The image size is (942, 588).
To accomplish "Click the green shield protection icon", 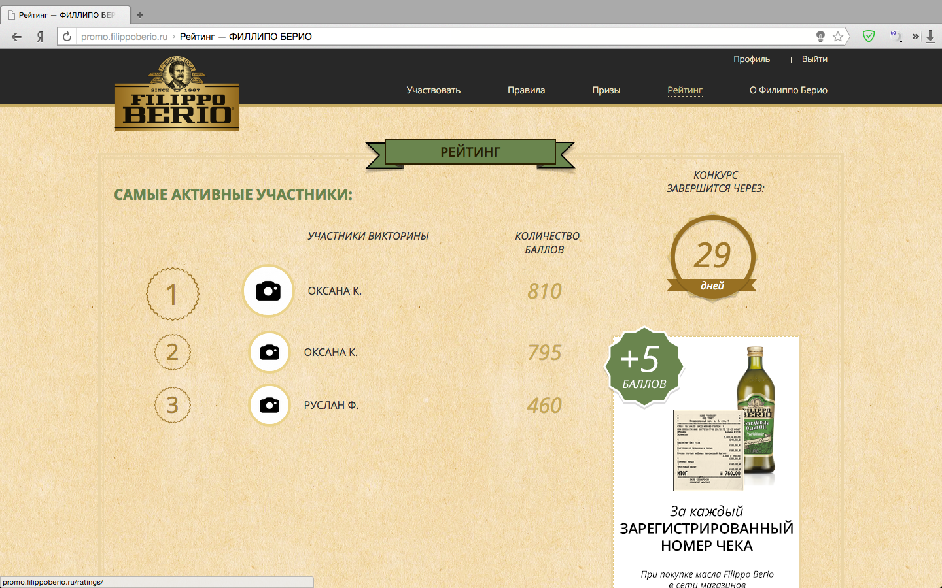I will [x=869, y=37].
